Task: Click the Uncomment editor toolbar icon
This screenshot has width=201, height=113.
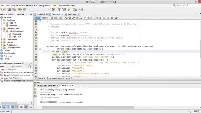Action: [116, 18]
